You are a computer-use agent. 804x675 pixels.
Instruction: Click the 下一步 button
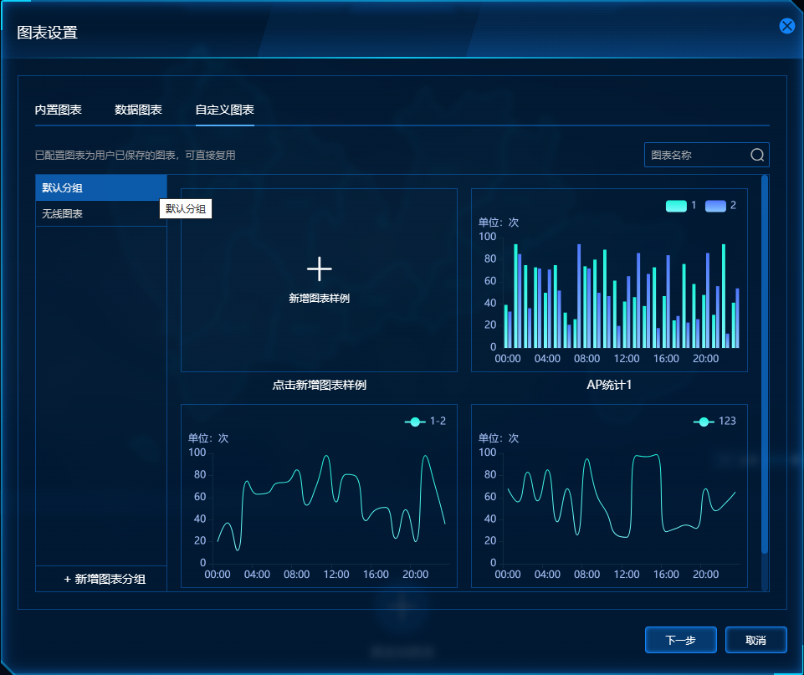point(680,640)
